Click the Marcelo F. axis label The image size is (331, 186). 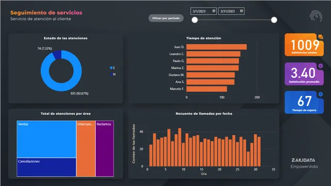click(x=177, y=89)
